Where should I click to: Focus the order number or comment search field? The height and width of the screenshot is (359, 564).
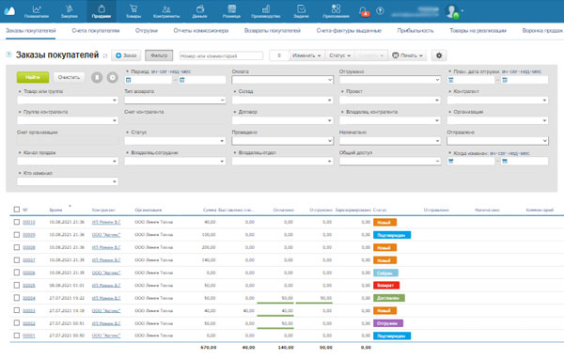(x=221, y=55)
